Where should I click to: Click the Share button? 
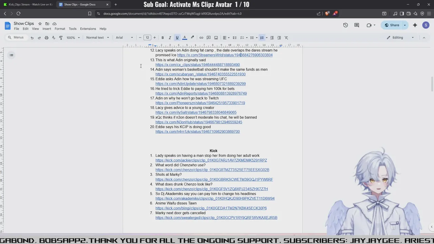[391, 25]
